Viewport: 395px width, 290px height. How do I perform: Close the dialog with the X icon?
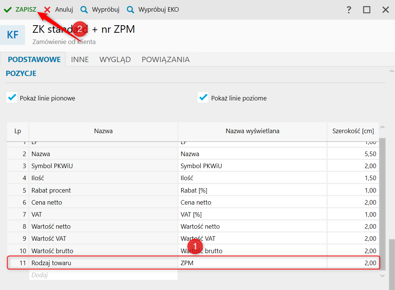tap(386, 10)
